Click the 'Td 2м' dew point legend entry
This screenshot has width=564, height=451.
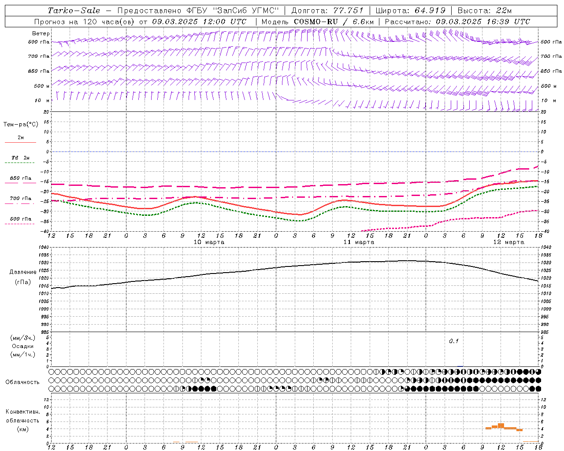pos(21,158)
